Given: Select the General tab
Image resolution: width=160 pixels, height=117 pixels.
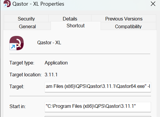Looking at the screenshot, I should coord(27,26).
